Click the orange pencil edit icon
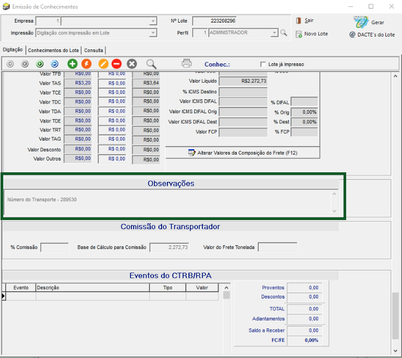The height and width of the screenshot is (358, 402). tap(104, 64)
